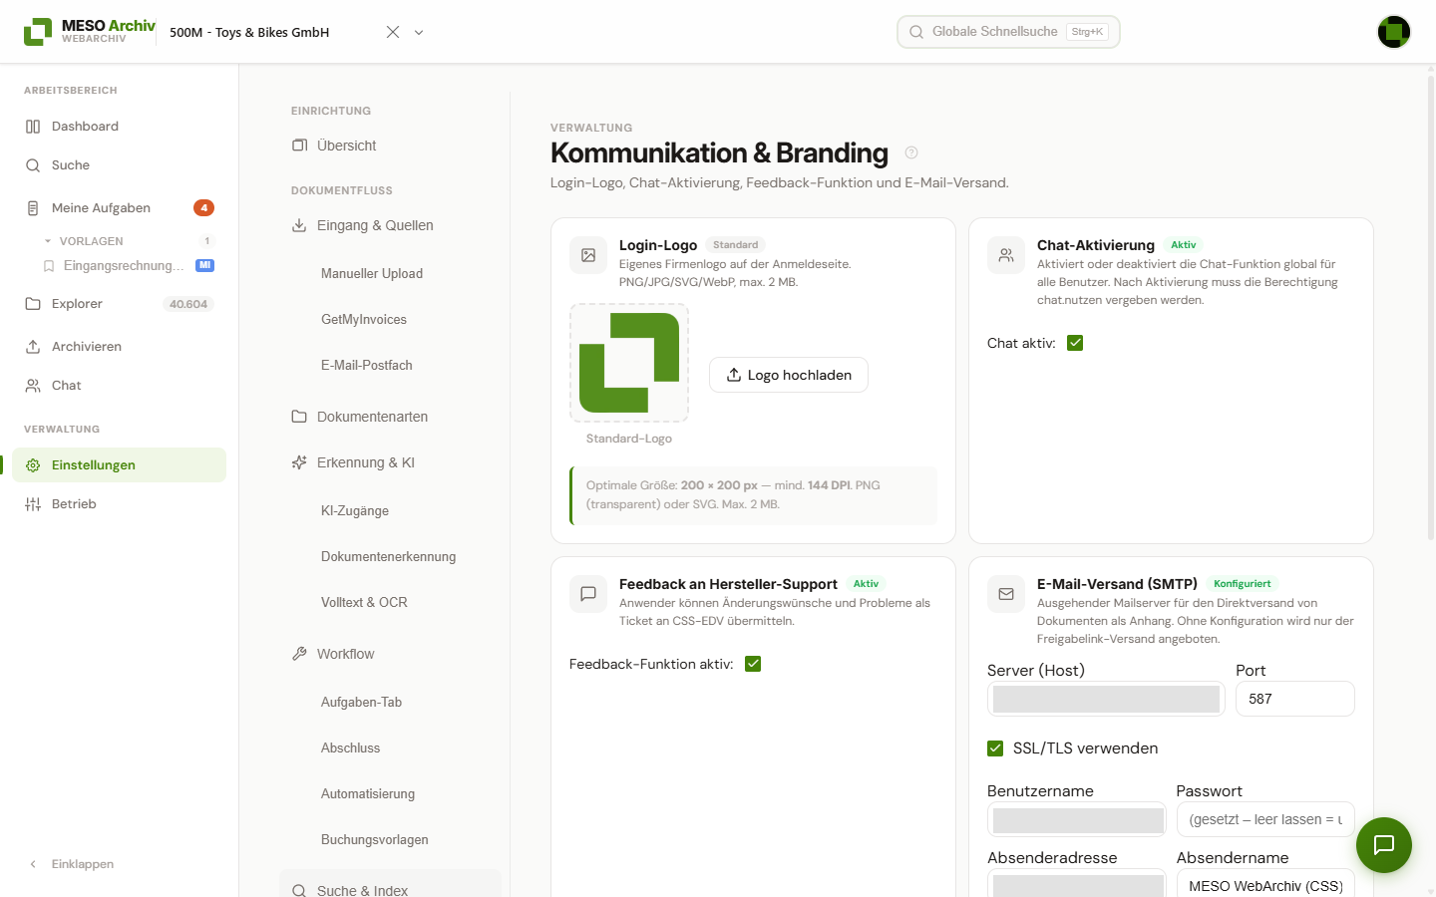1436x897 pixels.
Task: Collapse the Vorlagen tree section
Action: (x=48, y=241)
